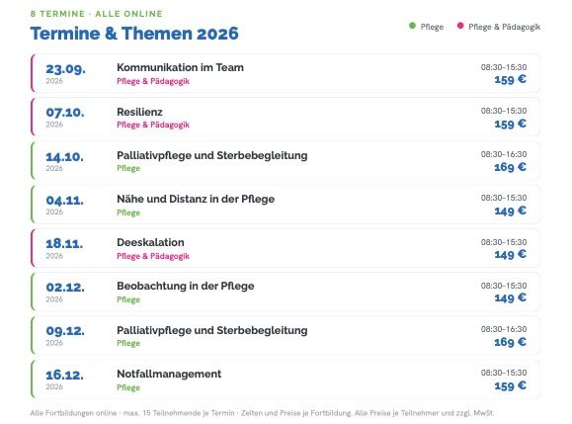The width and height of the screenshot is (572, 424).
Task: Click the green Pflege legend dot
Action: [412, 26]
